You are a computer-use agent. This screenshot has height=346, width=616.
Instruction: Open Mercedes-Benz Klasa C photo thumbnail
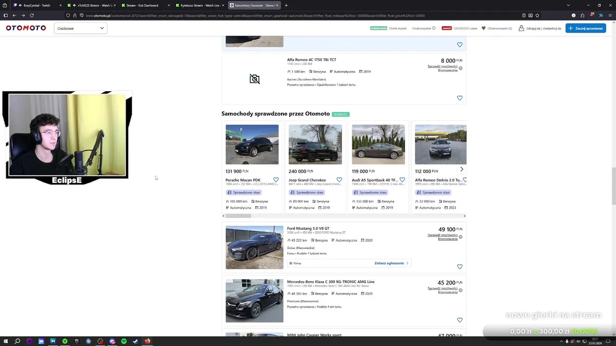click(255, 301)
